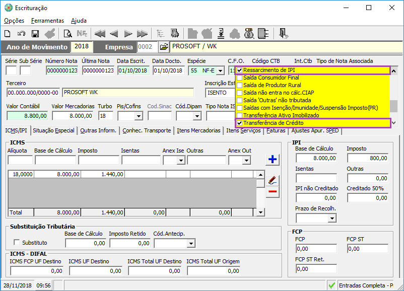
Task: Add ICMS line with blue plus icon
Action: (x=273, y=160)
